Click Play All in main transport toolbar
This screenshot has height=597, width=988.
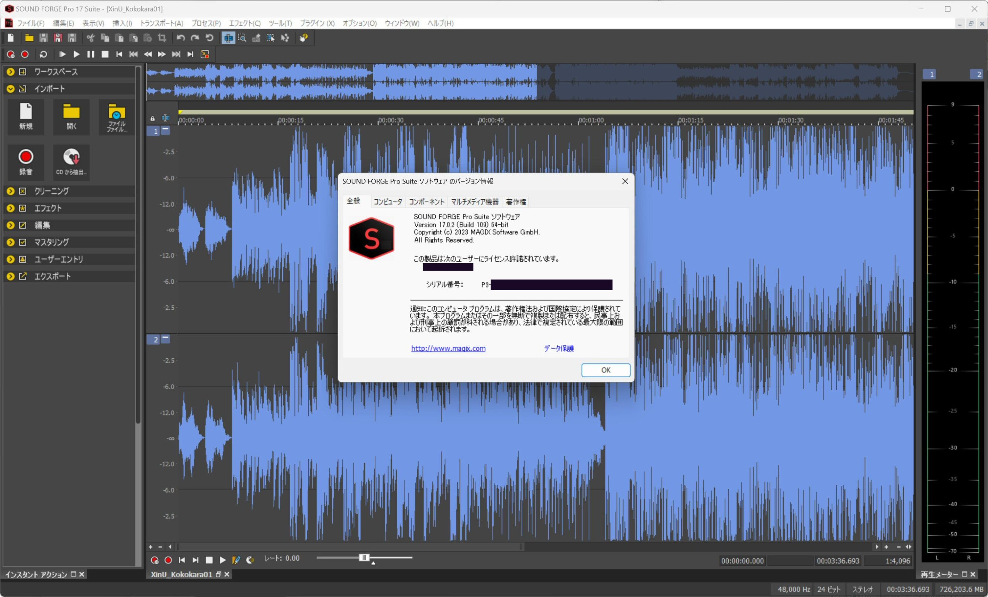(x=62, y=54)
